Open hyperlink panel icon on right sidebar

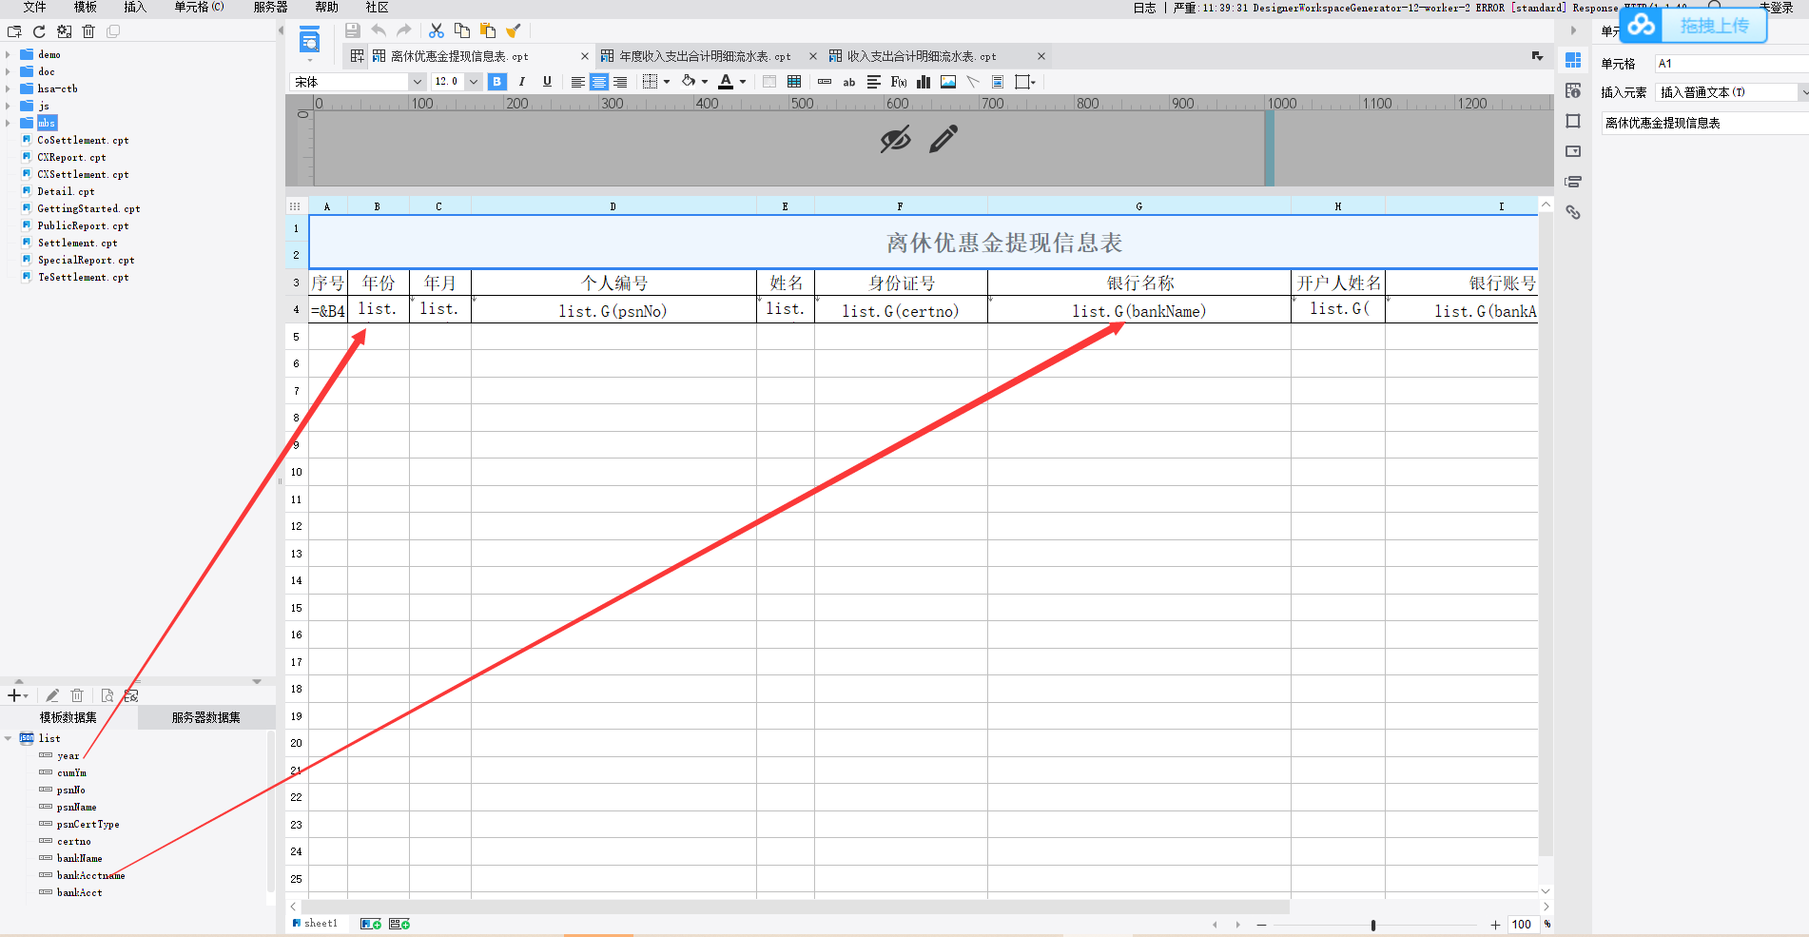pyautogui.click(x=1573, y=212)
